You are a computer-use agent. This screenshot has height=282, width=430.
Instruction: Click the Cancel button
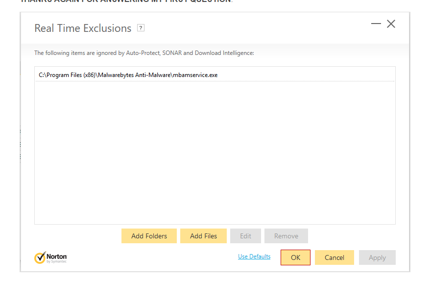[x=334, y=257]
